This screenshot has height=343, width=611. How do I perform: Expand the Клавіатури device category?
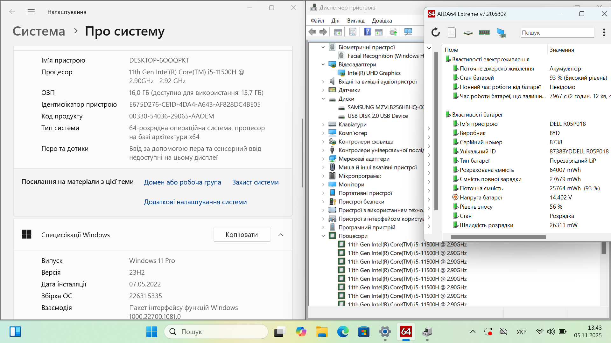tap(323, 124)
